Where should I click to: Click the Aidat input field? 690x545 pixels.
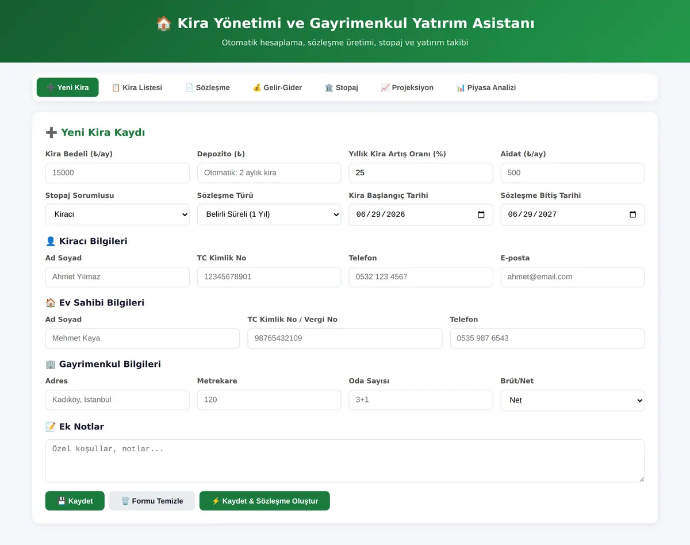pyautogui.click(x=573, y=173)
